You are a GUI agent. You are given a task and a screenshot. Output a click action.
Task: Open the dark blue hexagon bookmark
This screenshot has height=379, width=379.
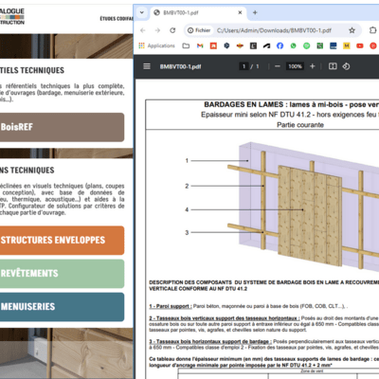[x=226, y=45]
